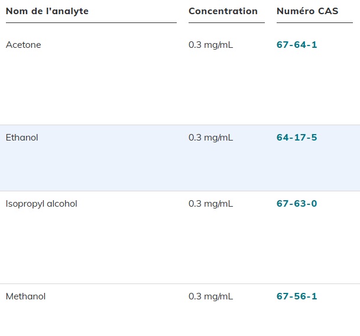Select the Methanol analyte name
Image resolution: width=360 pixels, height=336 pixels.
(x=25, y=296)
